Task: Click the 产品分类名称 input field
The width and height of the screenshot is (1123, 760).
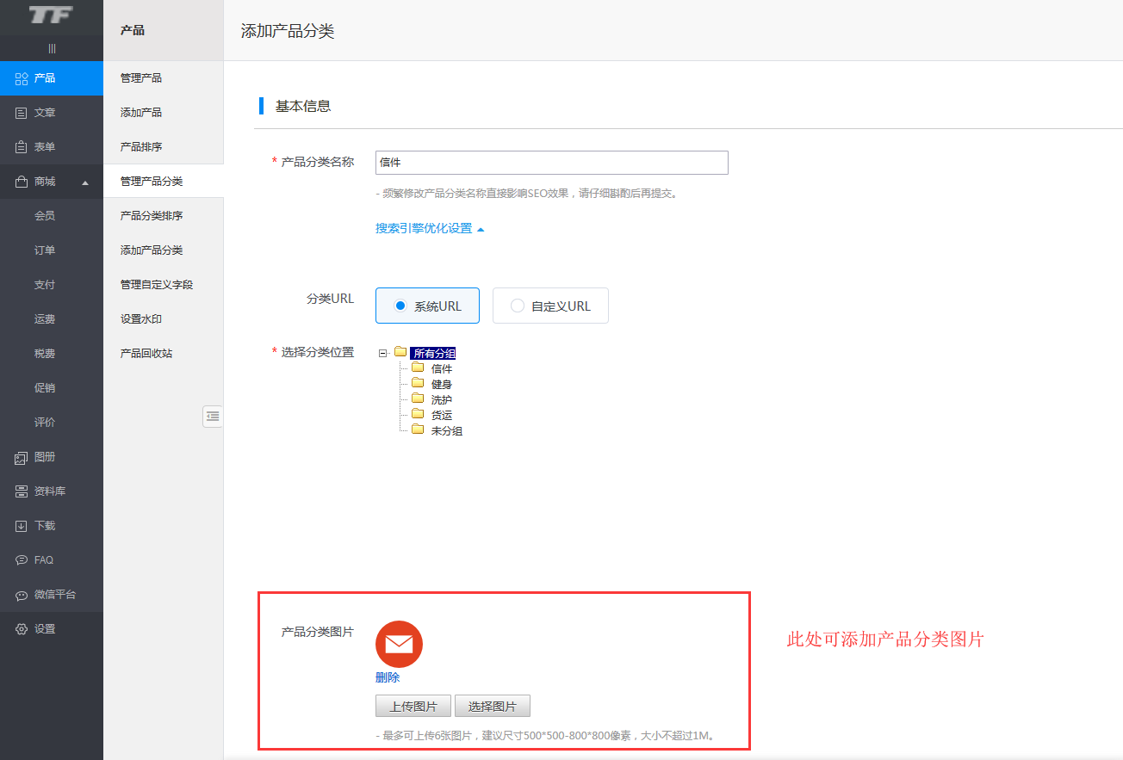Action: pyautogui.click(x=552, y=163)
